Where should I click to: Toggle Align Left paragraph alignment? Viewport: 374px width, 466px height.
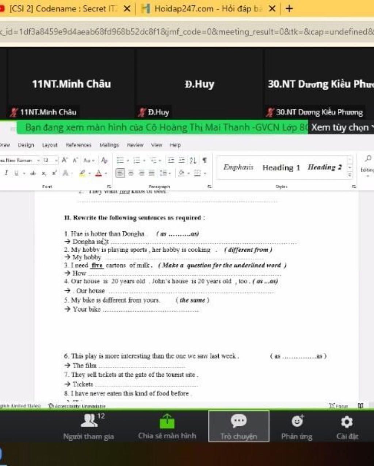pos(120,173)
